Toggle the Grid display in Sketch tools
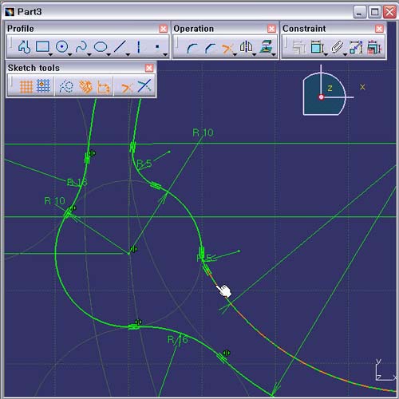The height and width of the screenshot is (399, 399). [26, 86]
